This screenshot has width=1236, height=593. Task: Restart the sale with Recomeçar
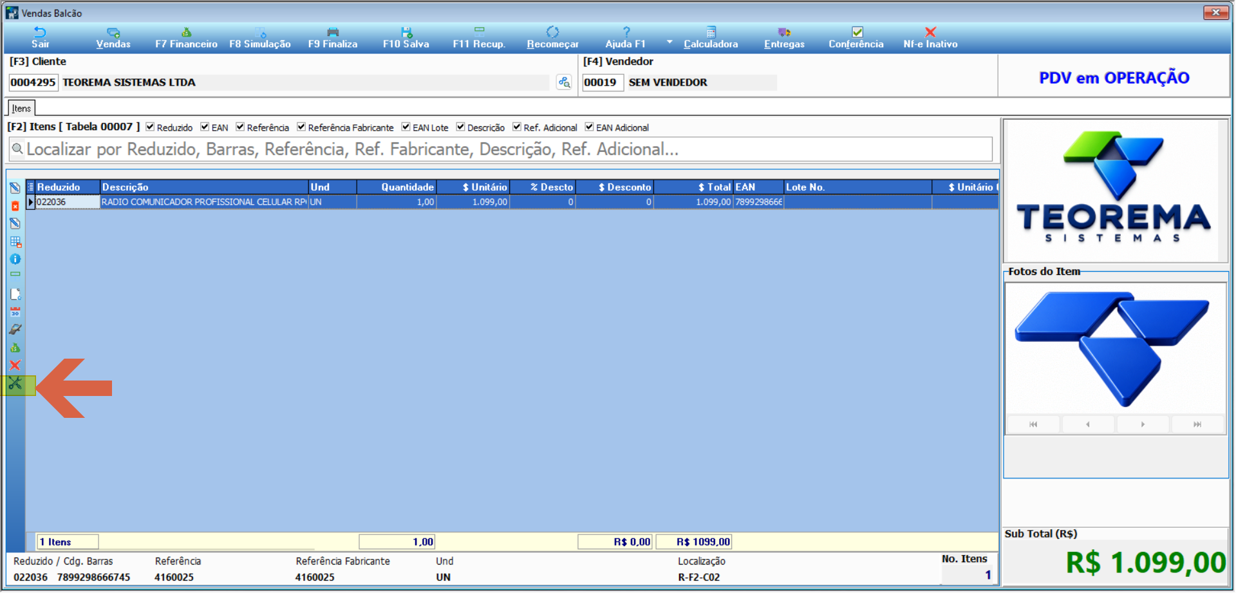pos(552,38)
